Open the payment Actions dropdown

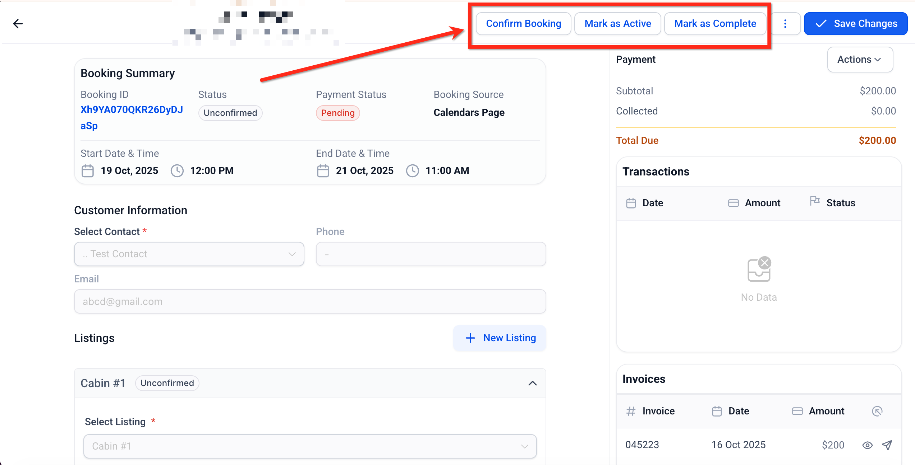click(x=860, y=60)
